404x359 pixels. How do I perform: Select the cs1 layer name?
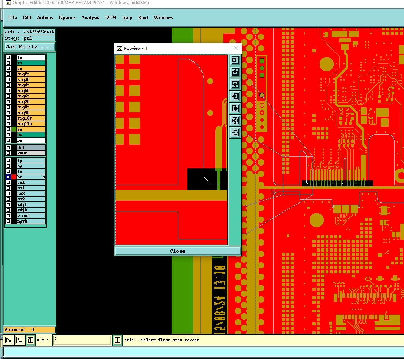tap(31, 182)
